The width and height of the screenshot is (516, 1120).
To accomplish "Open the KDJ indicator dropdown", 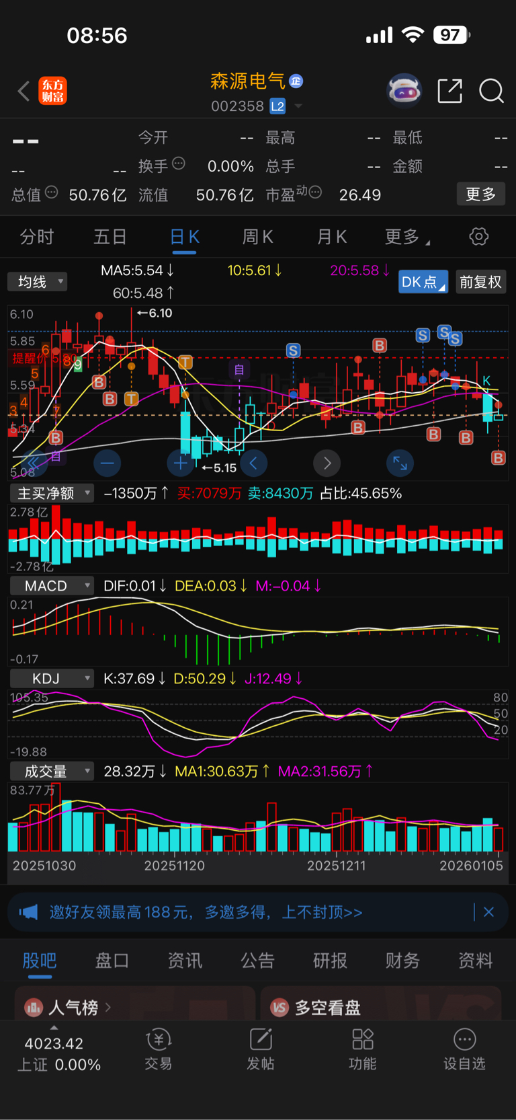I will [x=52, y=679].
